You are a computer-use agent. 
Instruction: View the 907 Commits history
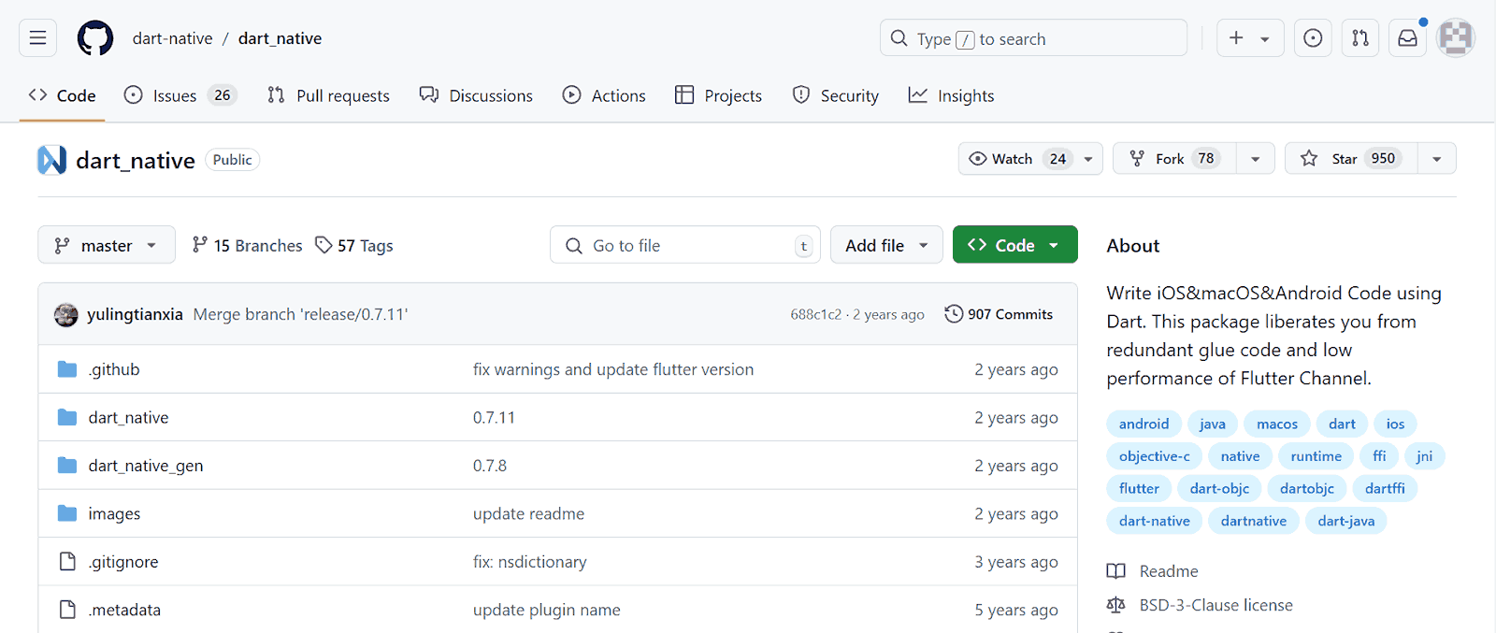pos(999,314)
